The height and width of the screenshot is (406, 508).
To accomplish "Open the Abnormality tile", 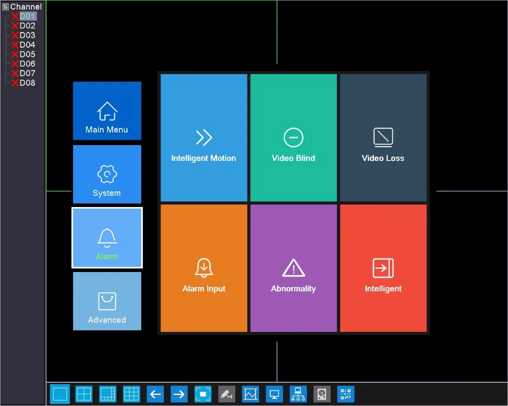I will tap(294, 268).
